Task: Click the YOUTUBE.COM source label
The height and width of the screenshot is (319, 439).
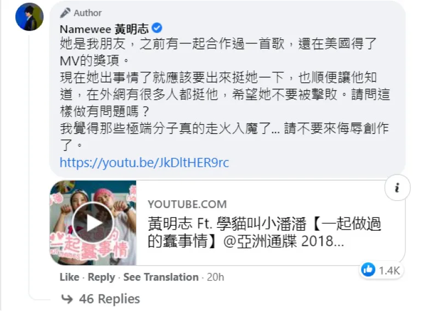Action: pos(187,204)
